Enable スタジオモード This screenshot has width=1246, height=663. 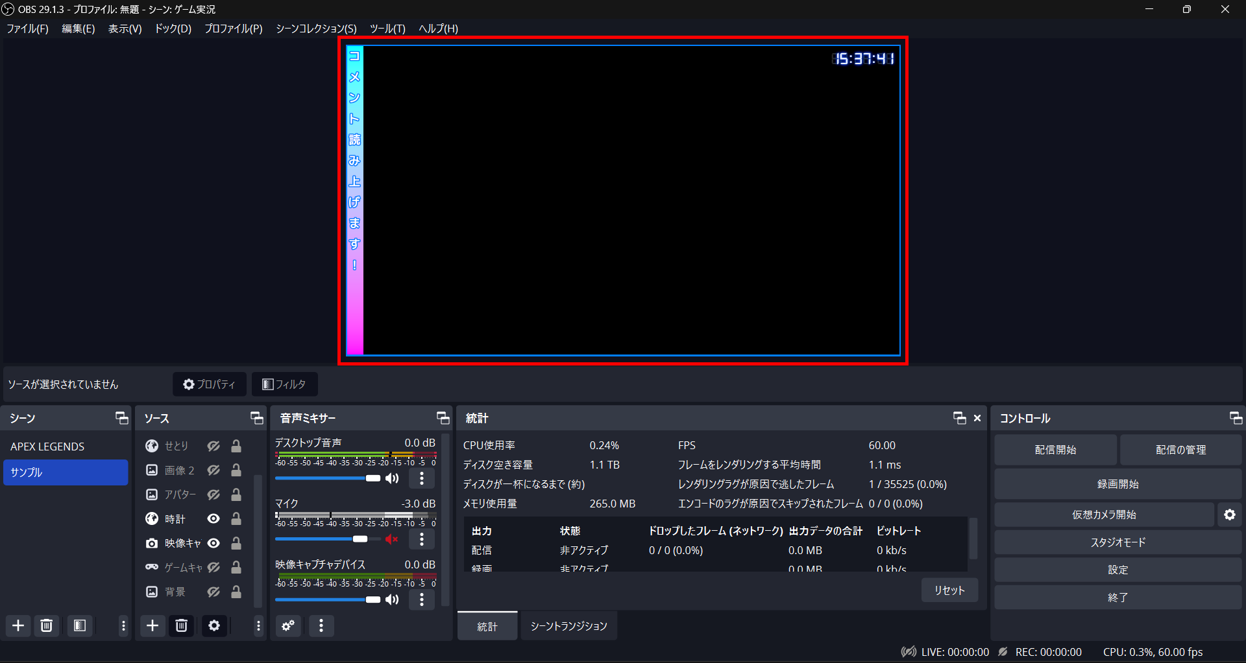(x=1118, y=542)
